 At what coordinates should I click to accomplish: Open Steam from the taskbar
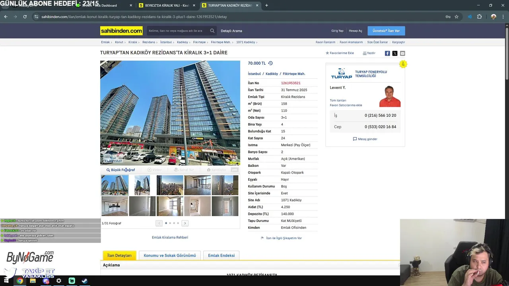pos(85,281)
